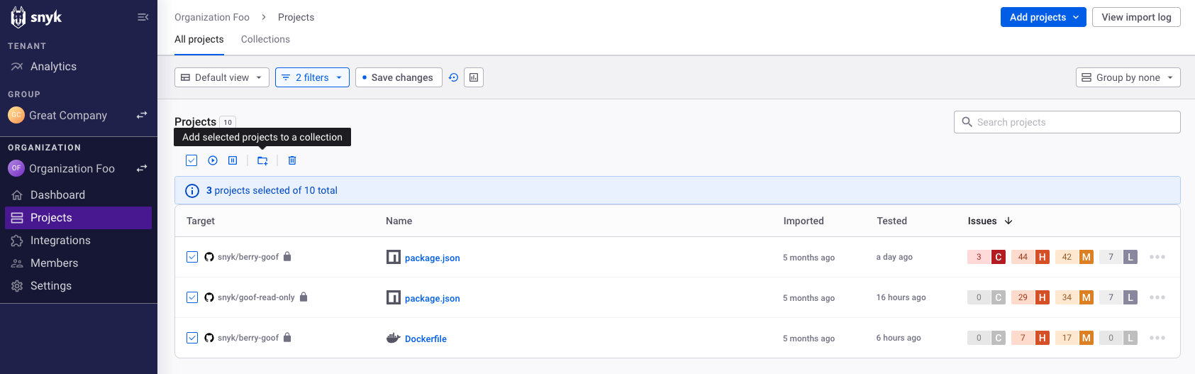
Task: Click the '3 projects selected of 10 total' text
Action: coord(272,190)
